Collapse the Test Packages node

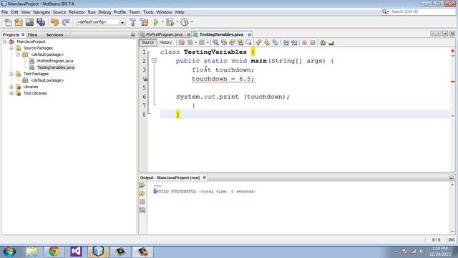click(11, 74)
